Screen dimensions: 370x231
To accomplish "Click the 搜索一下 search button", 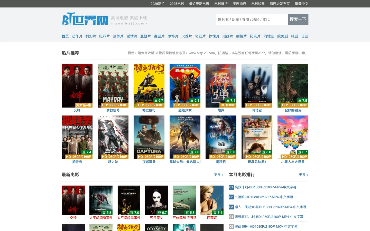I will click(298, 20).
